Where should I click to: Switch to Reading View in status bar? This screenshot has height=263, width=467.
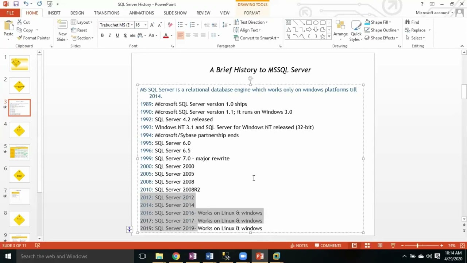380,245
